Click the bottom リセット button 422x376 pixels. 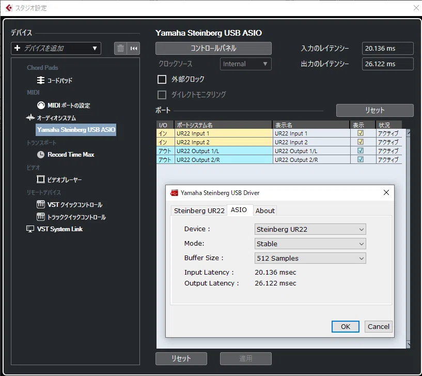[181, 358]
